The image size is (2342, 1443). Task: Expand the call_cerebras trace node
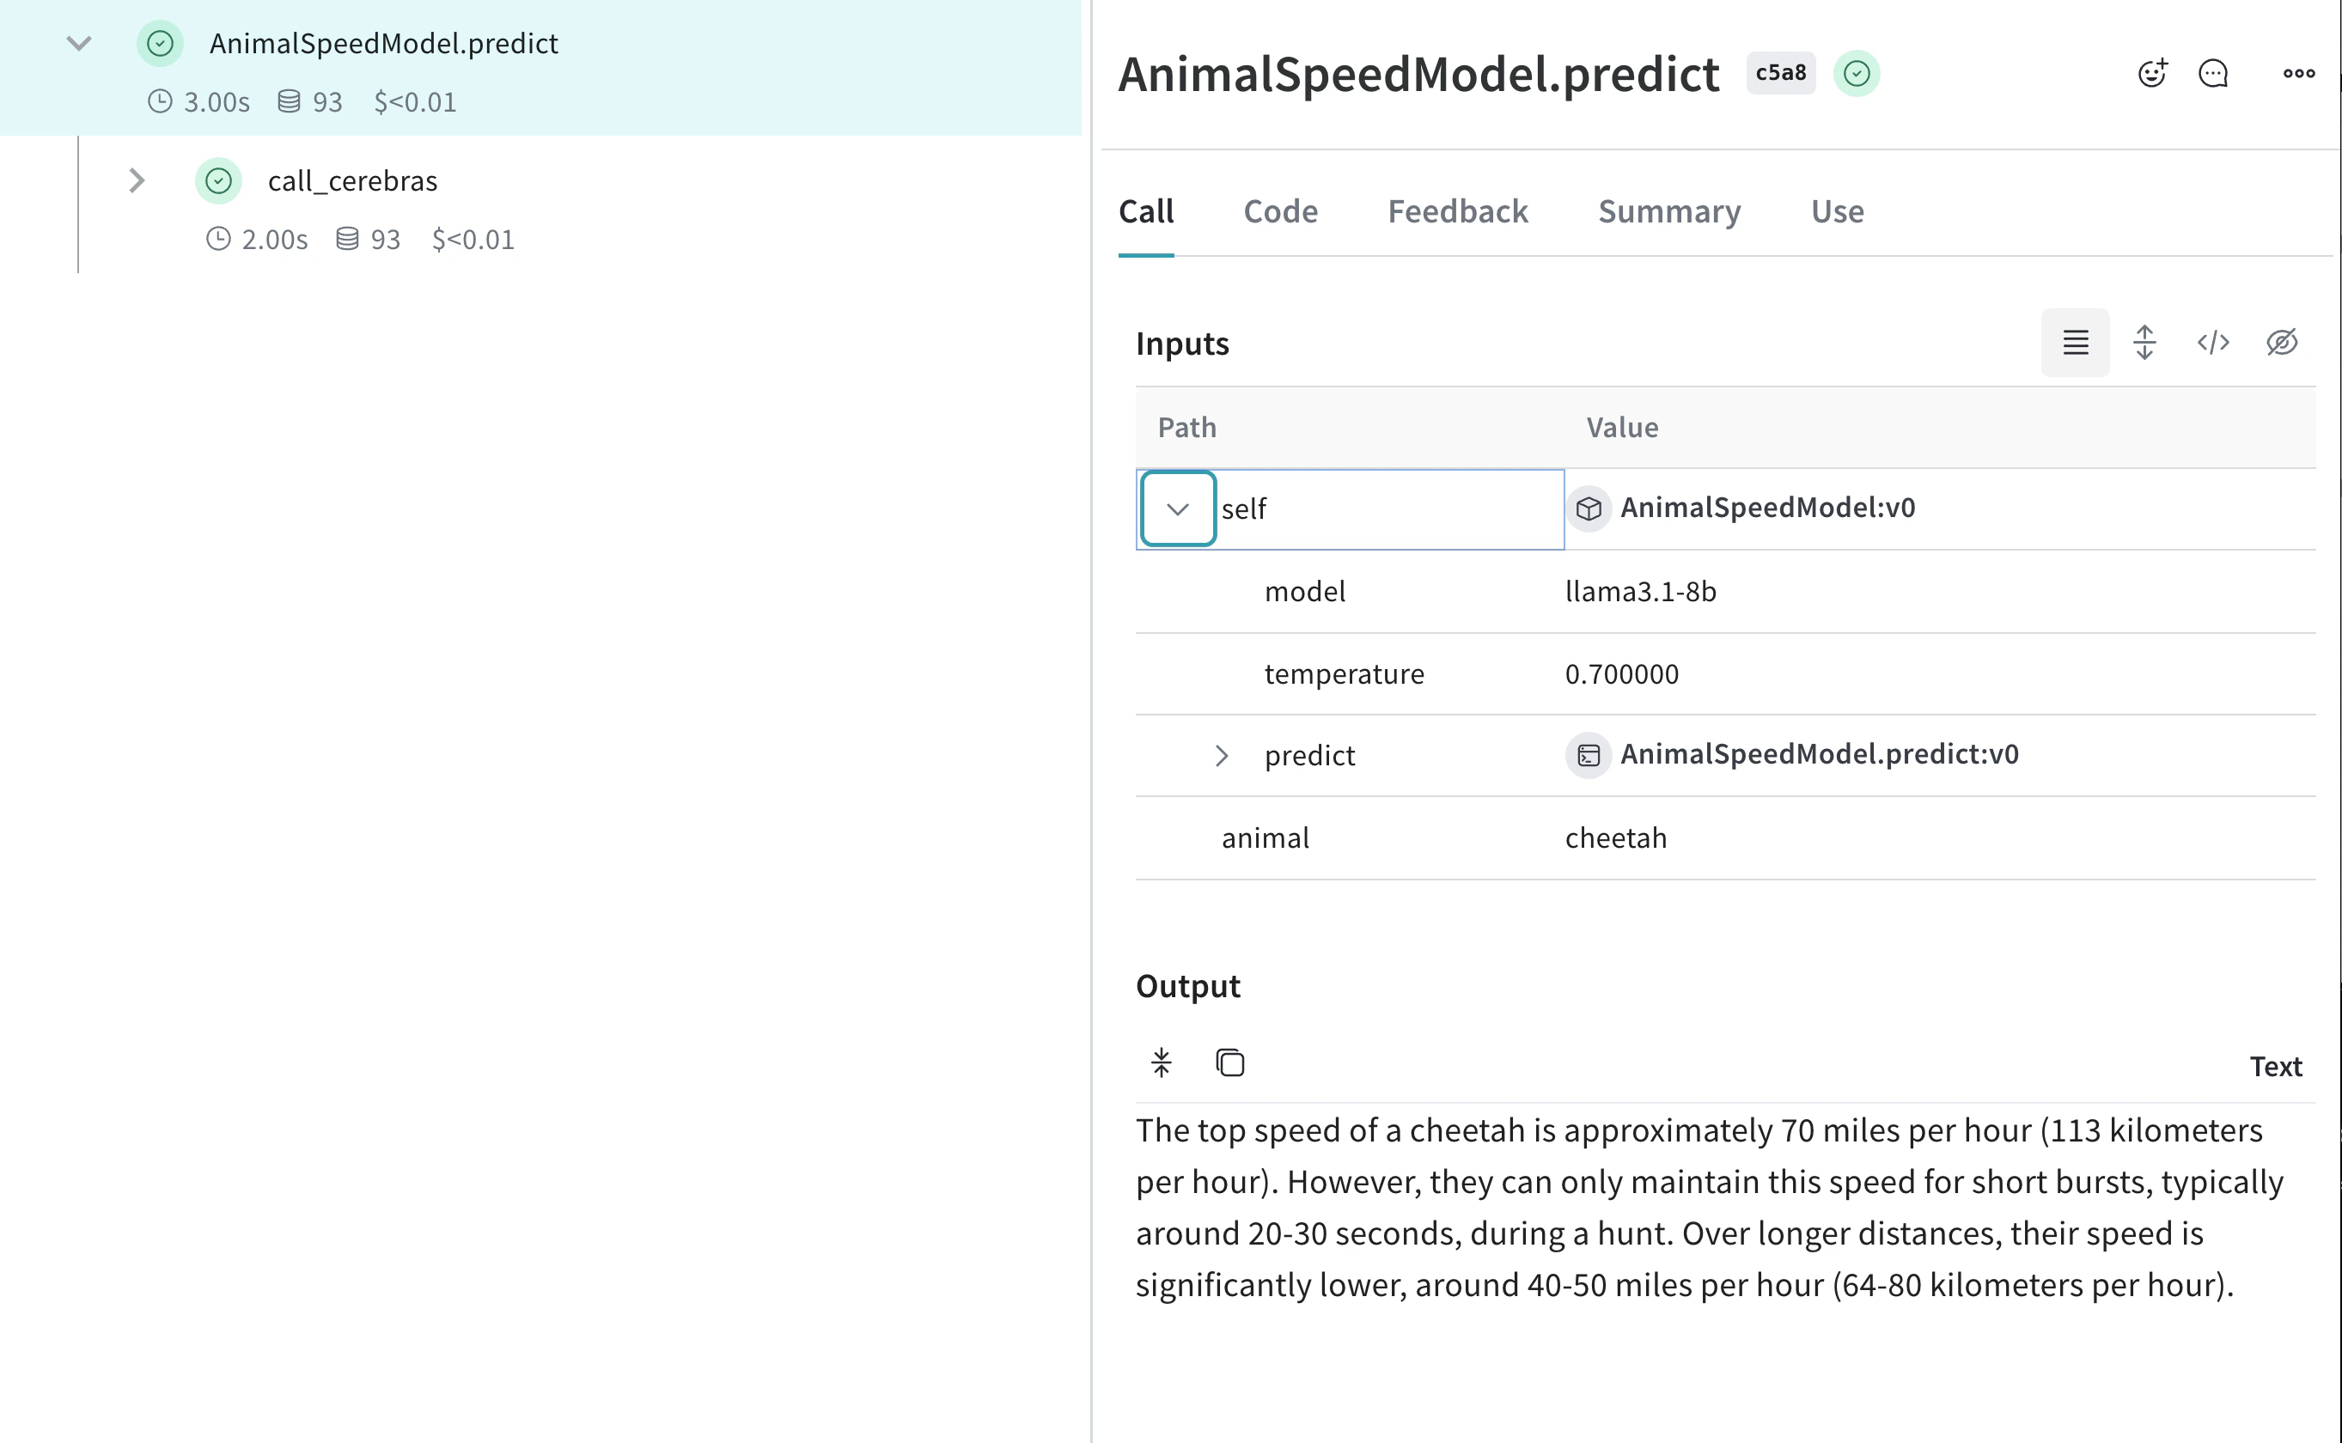137,180
